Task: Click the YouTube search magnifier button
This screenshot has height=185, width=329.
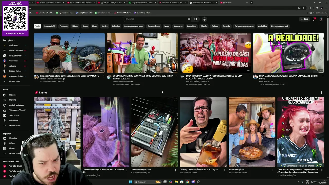Action: 196,19
